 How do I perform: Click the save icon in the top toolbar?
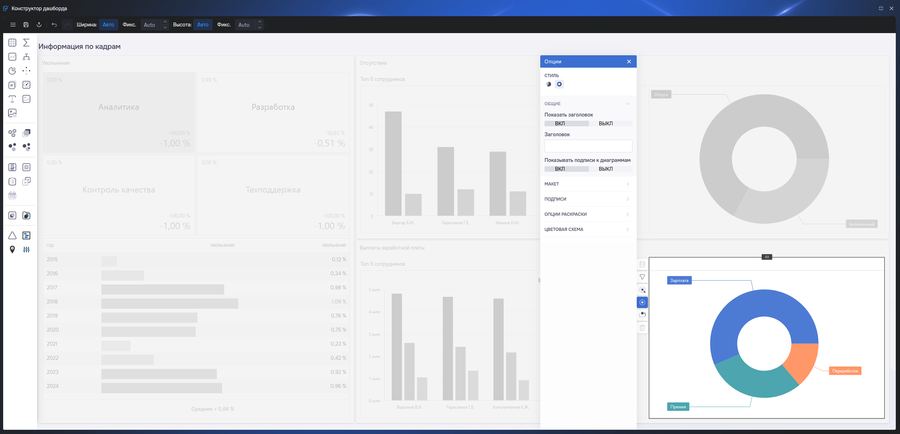click(x=26, y=25)
